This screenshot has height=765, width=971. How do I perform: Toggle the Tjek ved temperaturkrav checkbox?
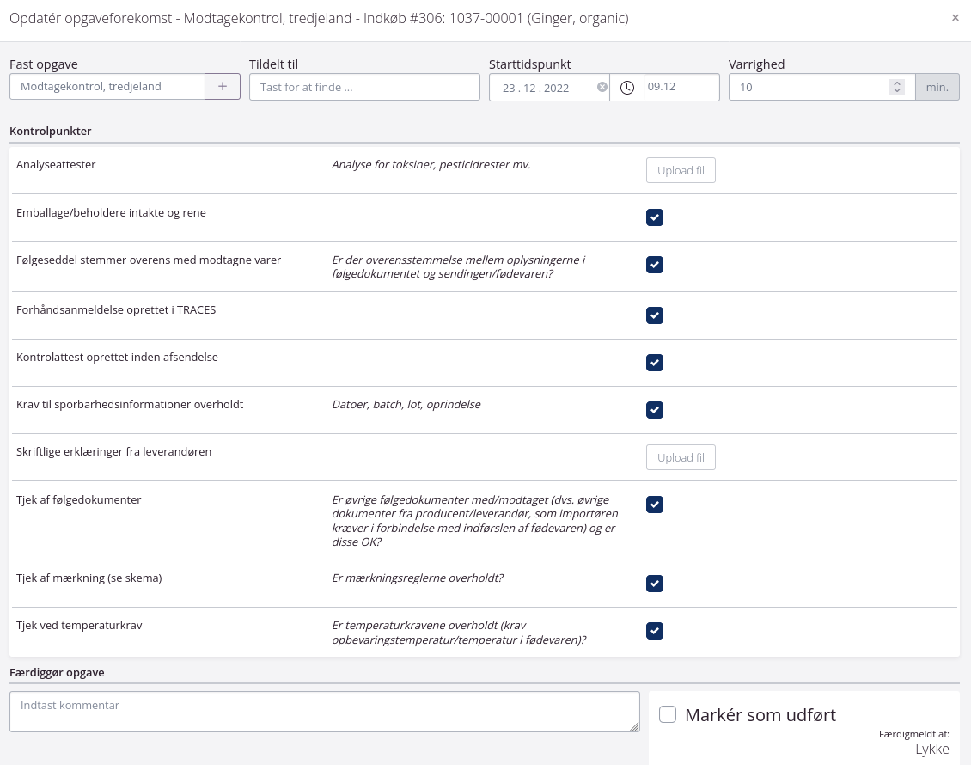(x=655, y=632)
